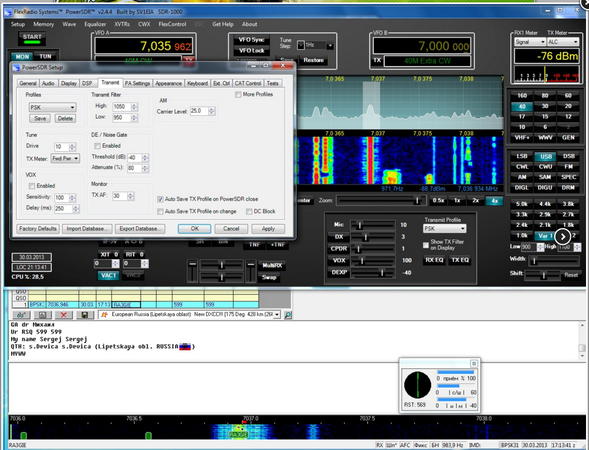Open the Equalizer menu

[95, 25]
